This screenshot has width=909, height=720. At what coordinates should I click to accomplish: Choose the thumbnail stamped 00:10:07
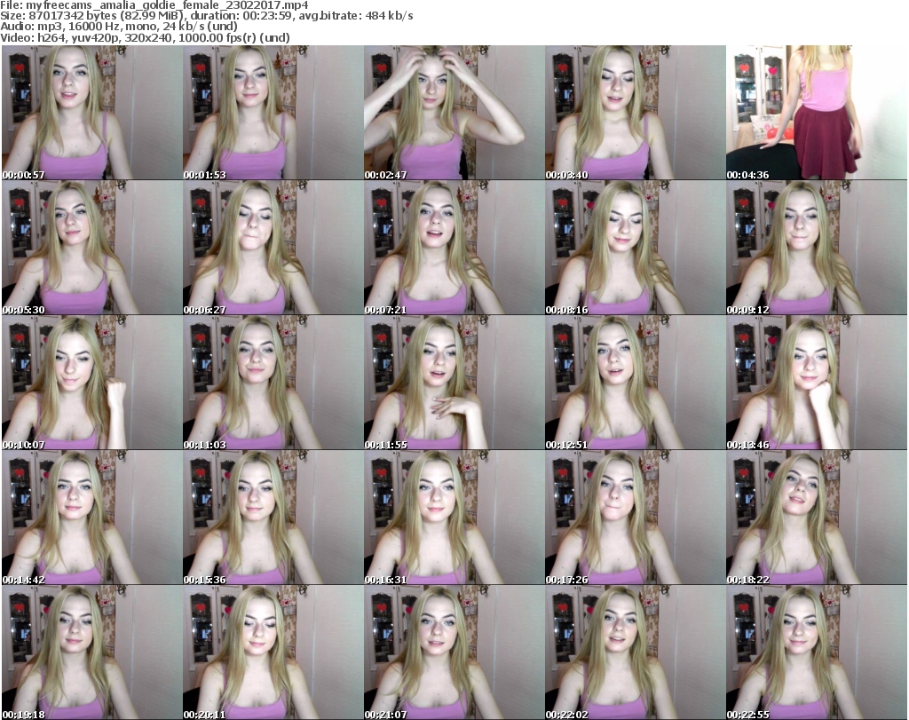92,383
